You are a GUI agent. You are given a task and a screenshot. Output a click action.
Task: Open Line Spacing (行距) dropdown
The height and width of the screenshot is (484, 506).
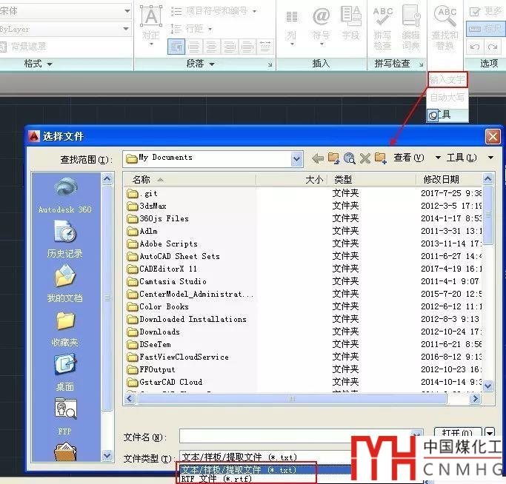pyautogui.click(x=191, y=29)
